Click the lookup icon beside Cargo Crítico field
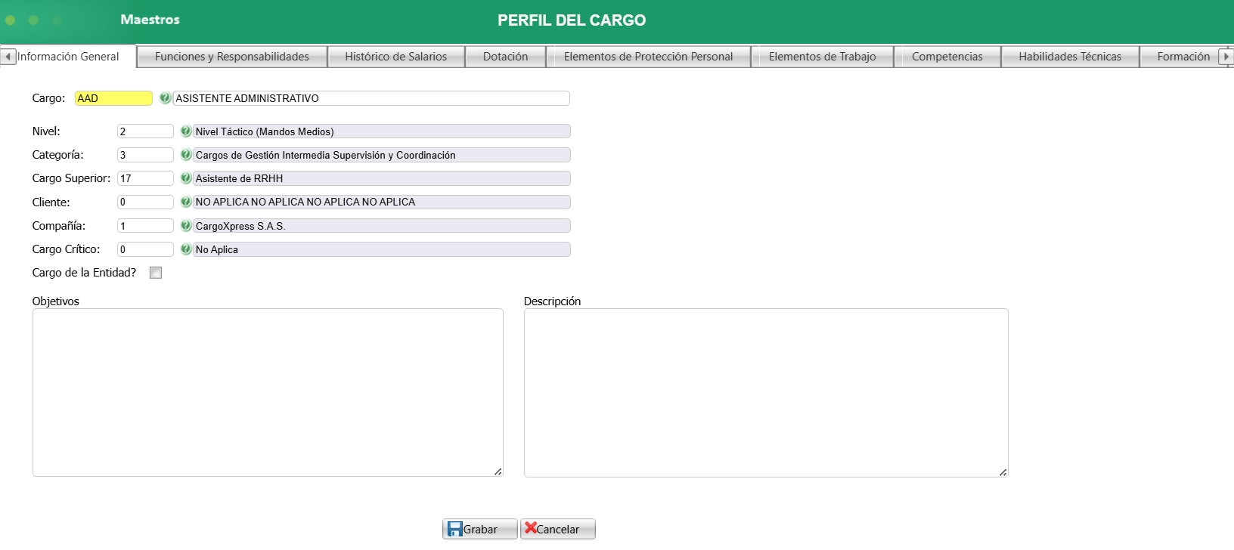This screenshot has height=550, width=1234. 186,249
